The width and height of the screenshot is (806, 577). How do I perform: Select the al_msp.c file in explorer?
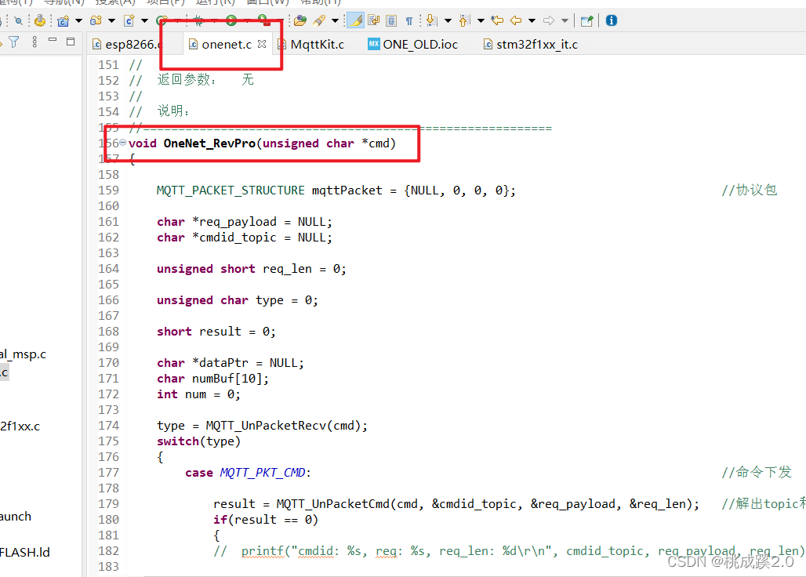(x=24, y=354)
